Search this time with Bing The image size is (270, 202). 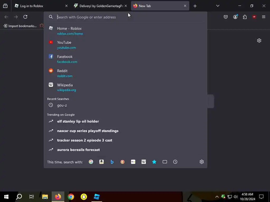(x=112, y=162)
